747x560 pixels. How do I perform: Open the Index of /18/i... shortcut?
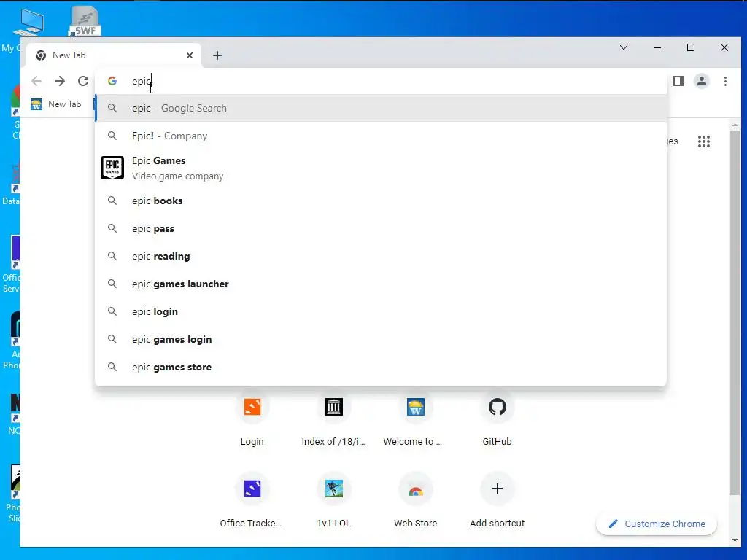pyautogui.click(x=333, y=418)
